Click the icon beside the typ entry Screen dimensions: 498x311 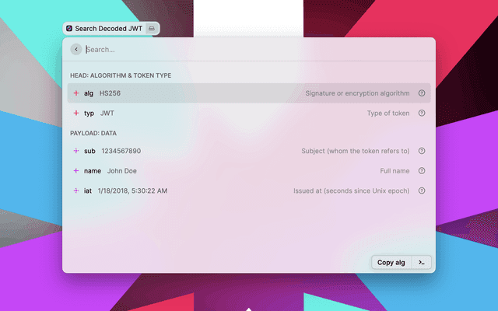(x=76, y=113)
